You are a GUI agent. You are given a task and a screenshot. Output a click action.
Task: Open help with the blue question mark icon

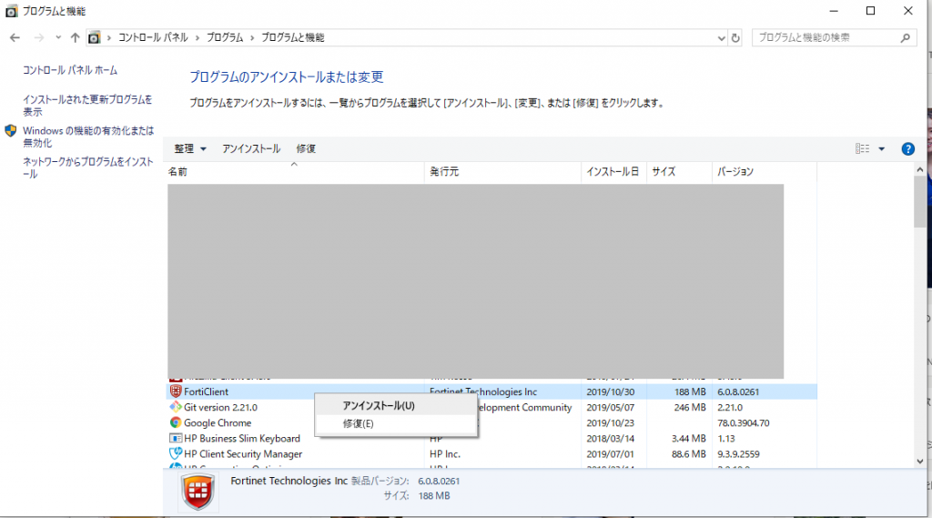pyautogui.click(x=907, y=148)
